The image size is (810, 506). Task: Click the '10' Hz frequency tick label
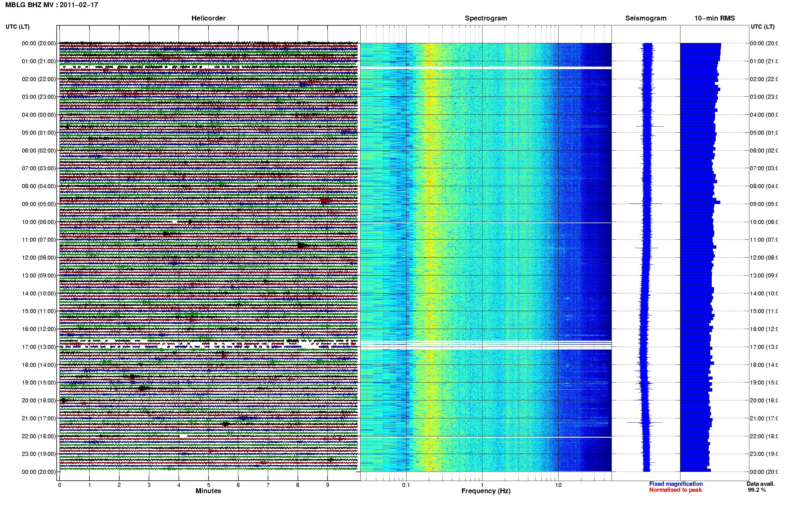click(x=558, y=485)
